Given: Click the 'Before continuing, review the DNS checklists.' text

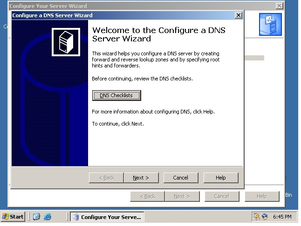Looking at the screenshot, I should [142, 79].
